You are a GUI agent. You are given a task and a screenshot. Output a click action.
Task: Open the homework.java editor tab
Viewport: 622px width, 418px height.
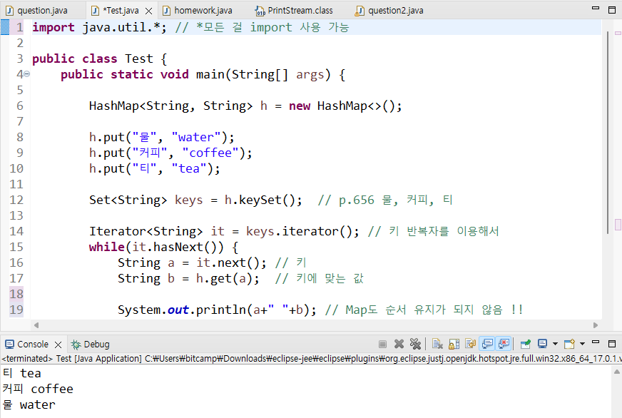[203, 11]
